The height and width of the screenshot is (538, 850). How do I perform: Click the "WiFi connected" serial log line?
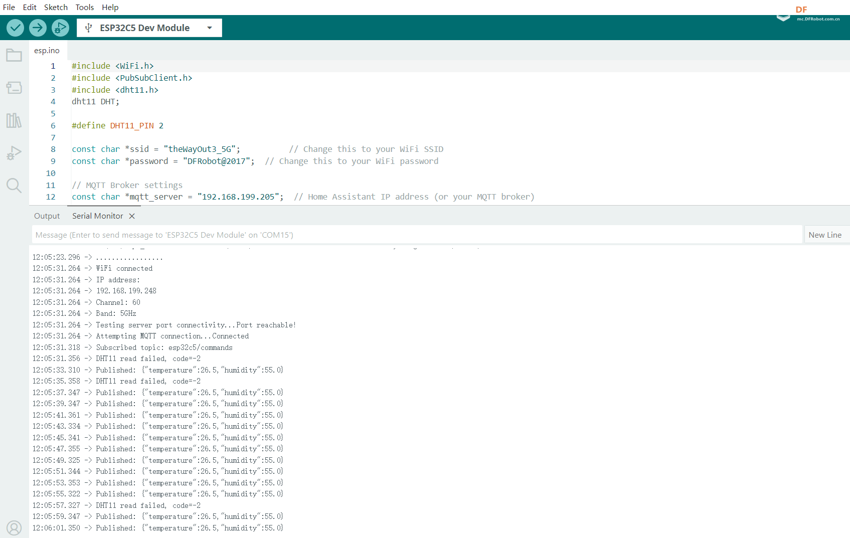point(93,269)
